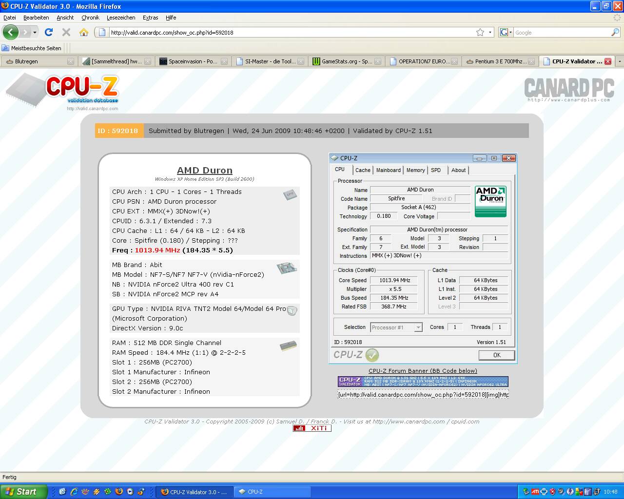Viewport: 624px width, 499px height.
Task: Open the Google search engine selector dropdown
Action: (x=506, y=33)
